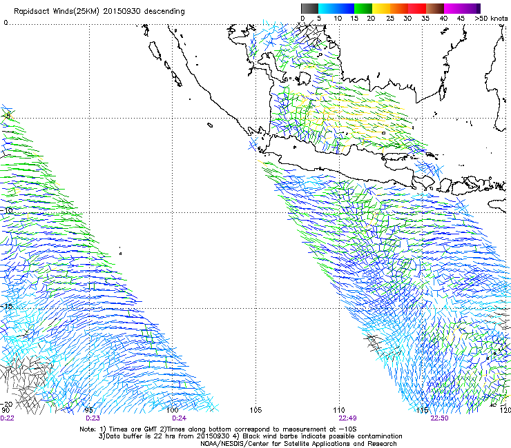Click the green 15–20 knots legend swatch
Screen dimensions: 511x448
click(363, 8)
